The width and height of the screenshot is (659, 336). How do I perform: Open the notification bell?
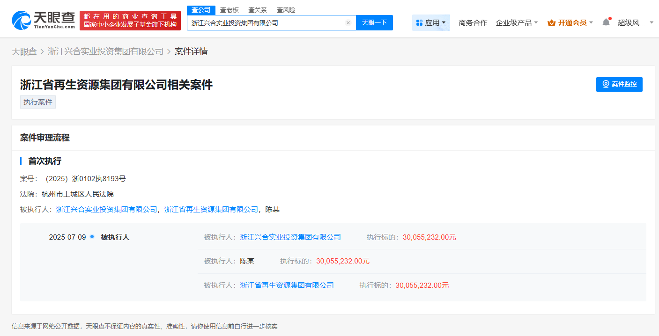606,22
